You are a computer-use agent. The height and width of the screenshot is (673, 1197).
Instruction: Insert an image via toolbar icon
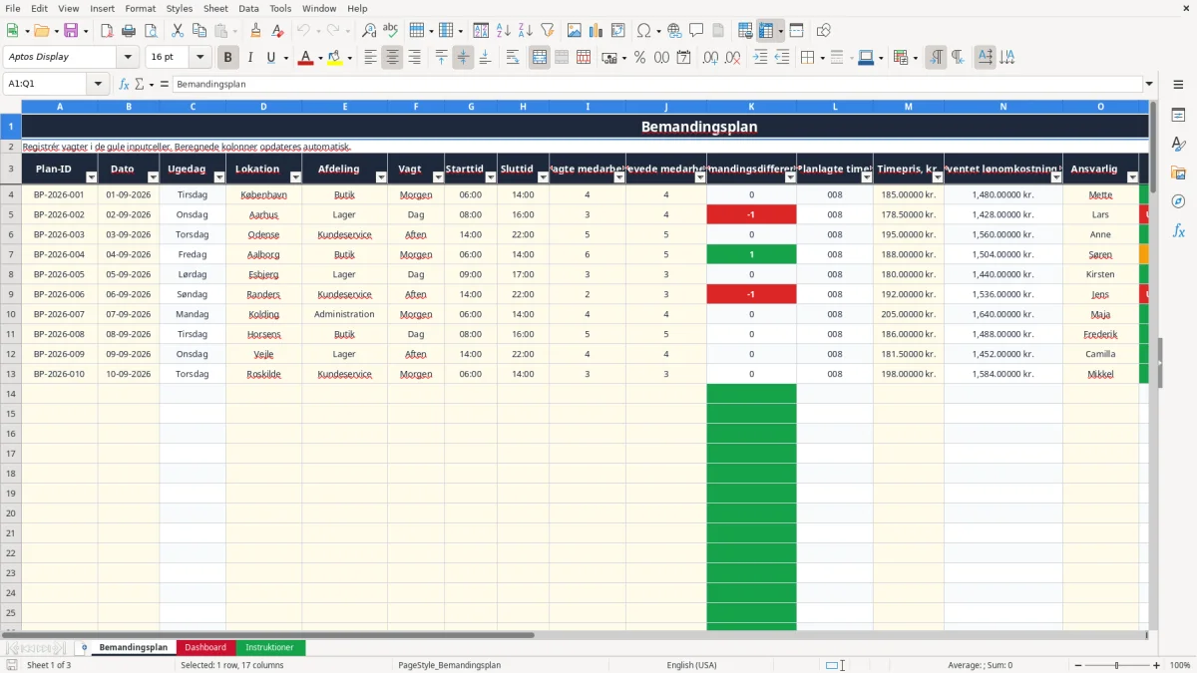(x=575, y=31)
